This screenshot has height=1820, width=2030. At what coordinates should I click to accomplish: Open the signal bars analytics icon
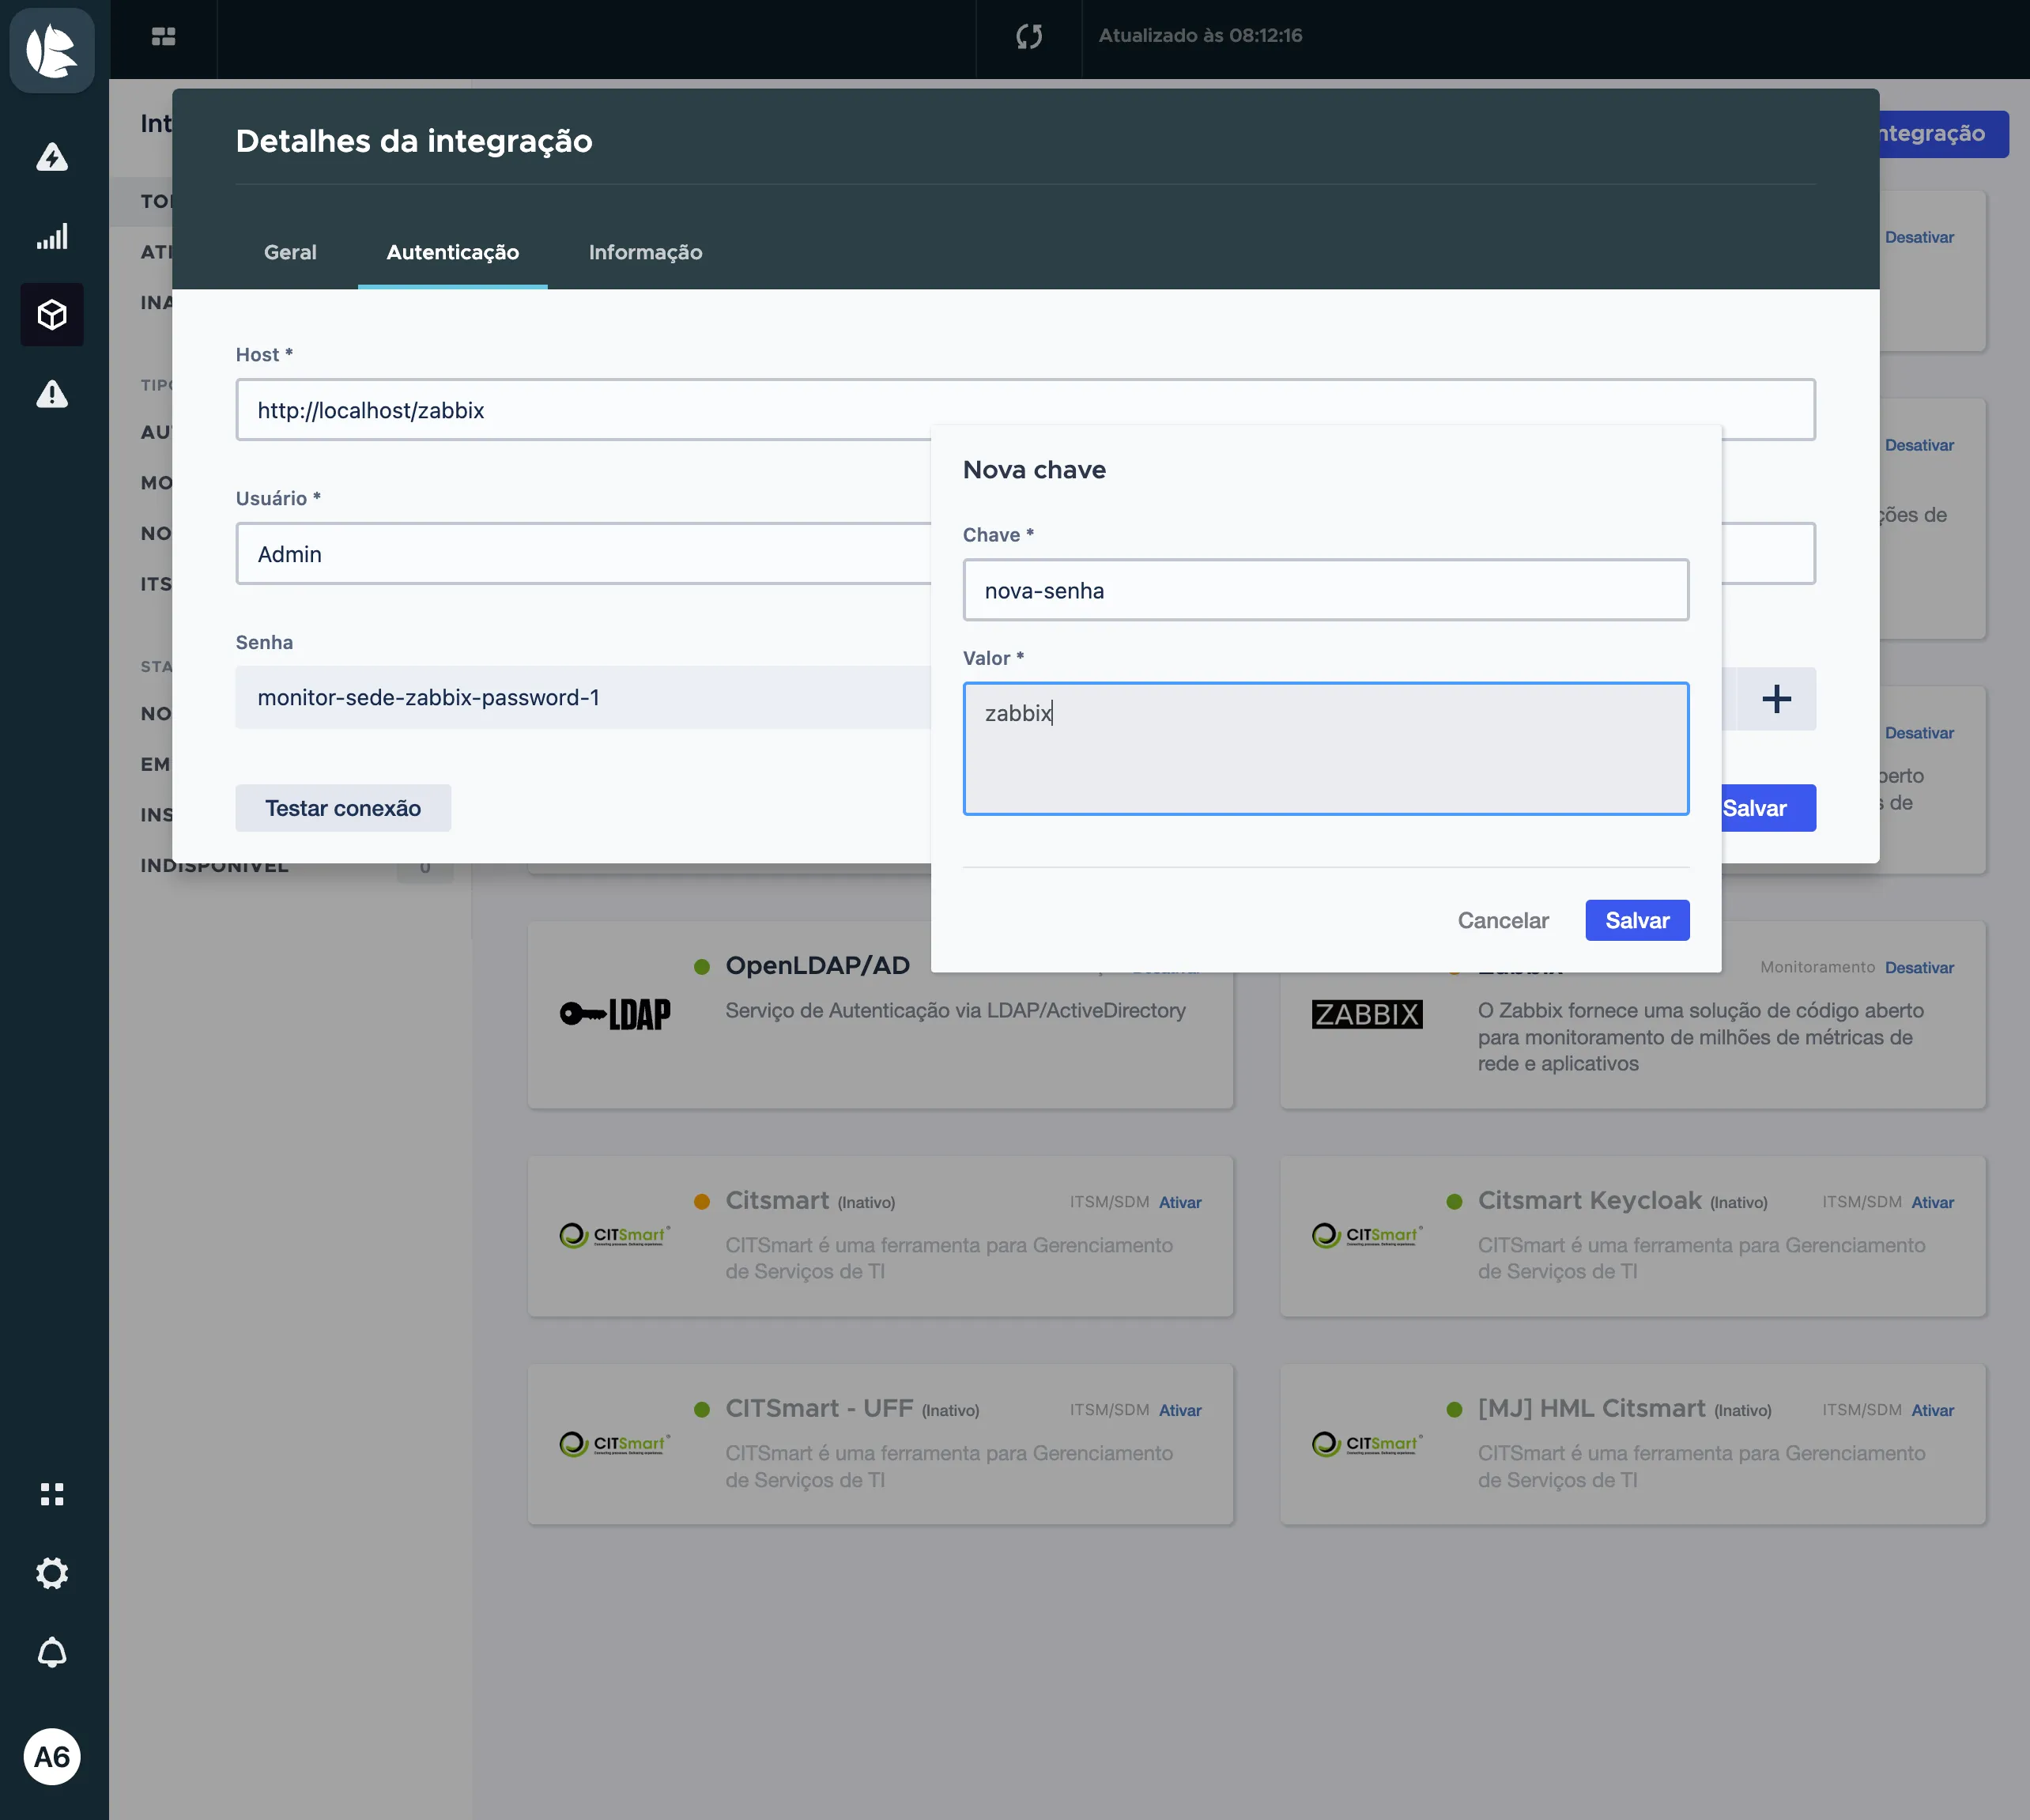point(52,236)
